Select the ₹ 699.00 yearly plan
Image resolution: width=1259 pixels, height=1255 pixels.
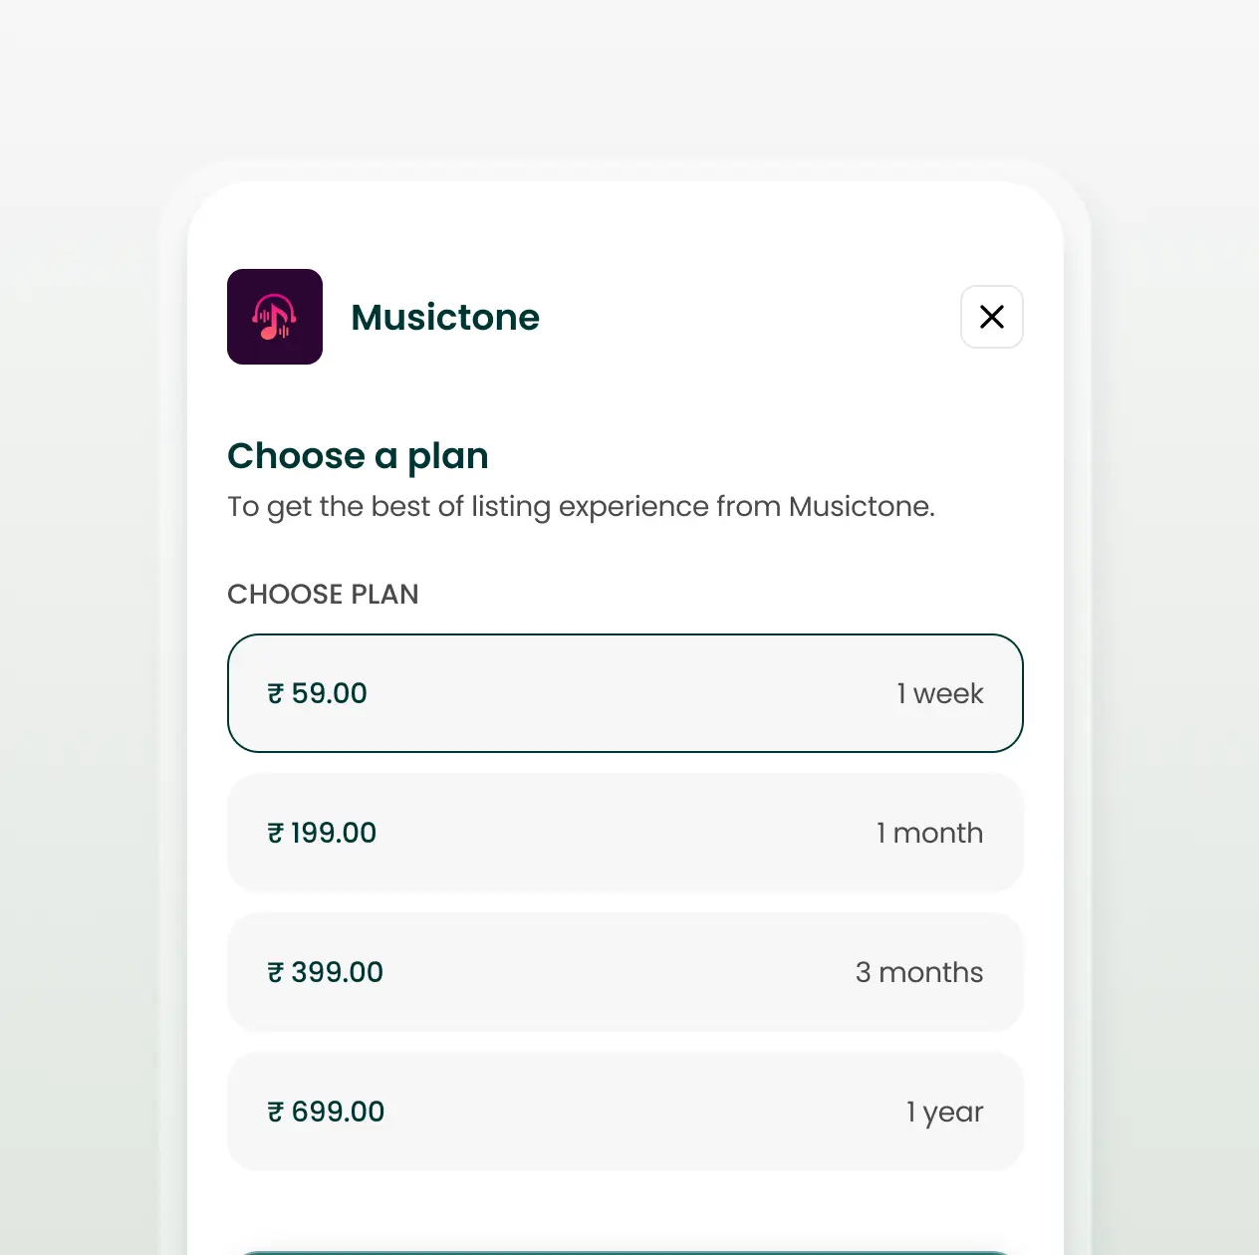coord(626,1112)
